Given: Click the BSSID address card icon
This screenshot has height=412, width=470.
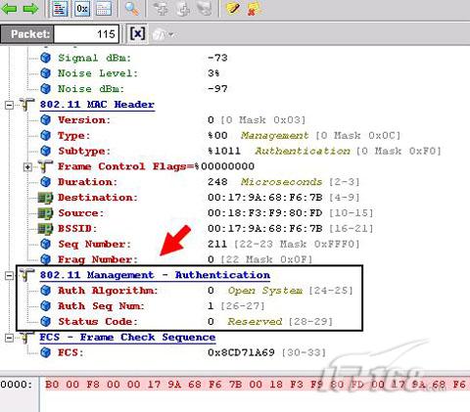Looking at the screenshot, I should (x=45, y=229).
